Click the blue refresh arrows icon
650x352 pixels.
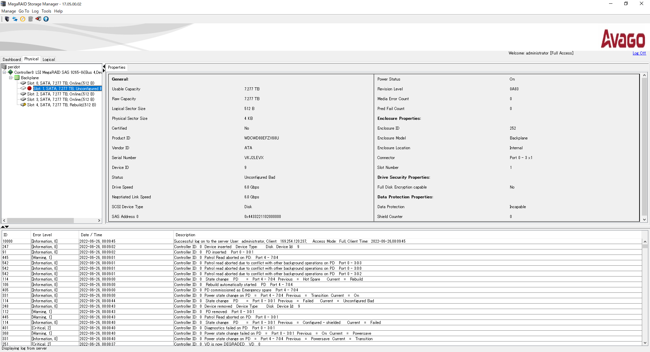click(15, 19)
